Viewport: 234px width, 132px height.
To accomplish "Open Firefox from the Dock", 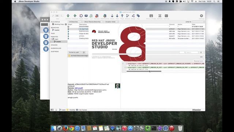I will 65,128.
